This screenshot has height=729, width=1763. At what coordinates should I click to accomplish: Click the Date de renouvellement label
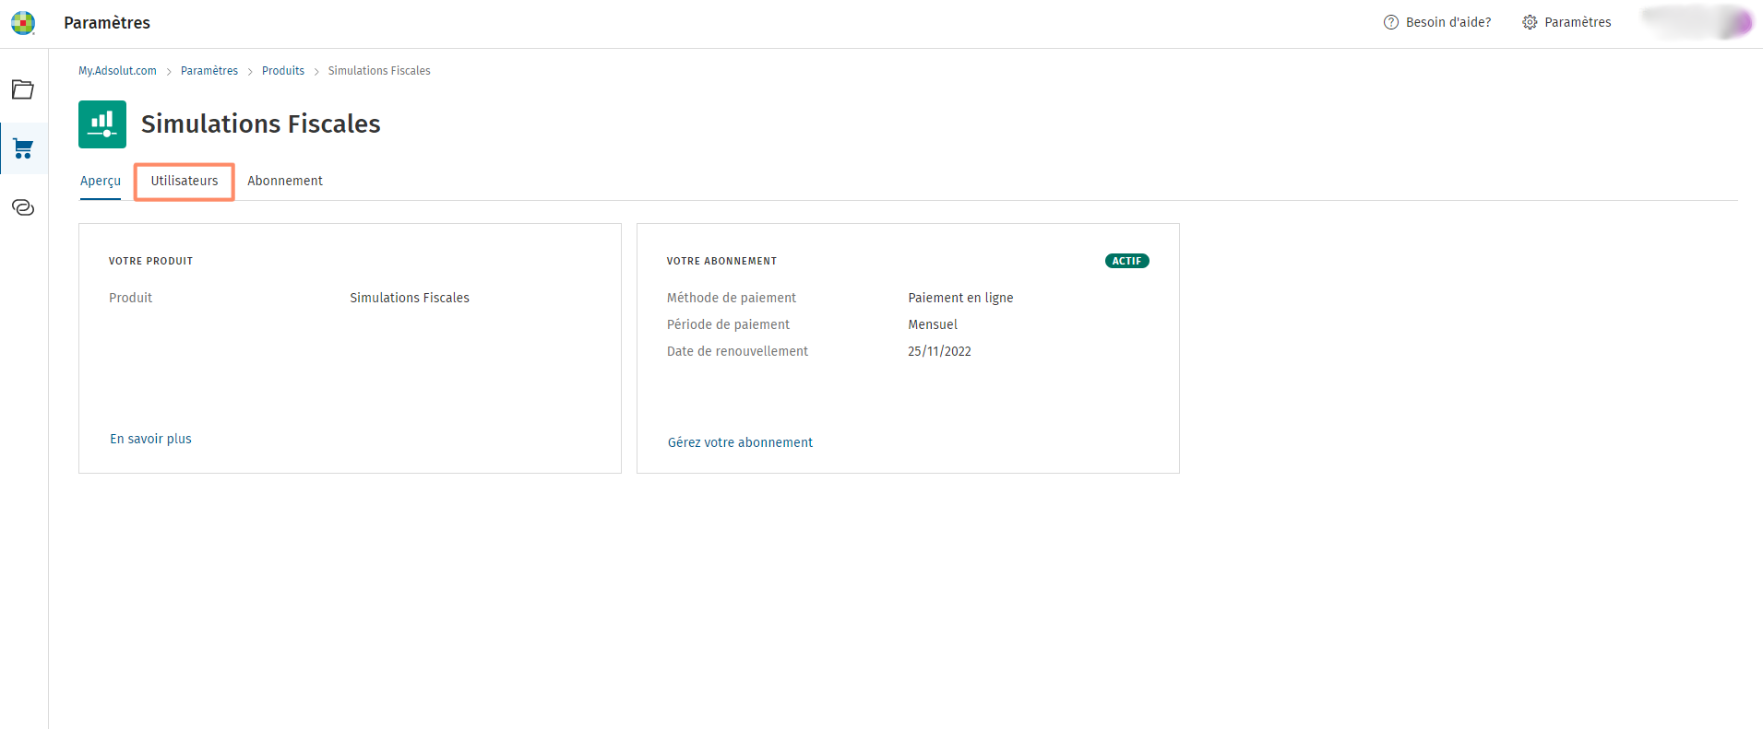point(737,351)
